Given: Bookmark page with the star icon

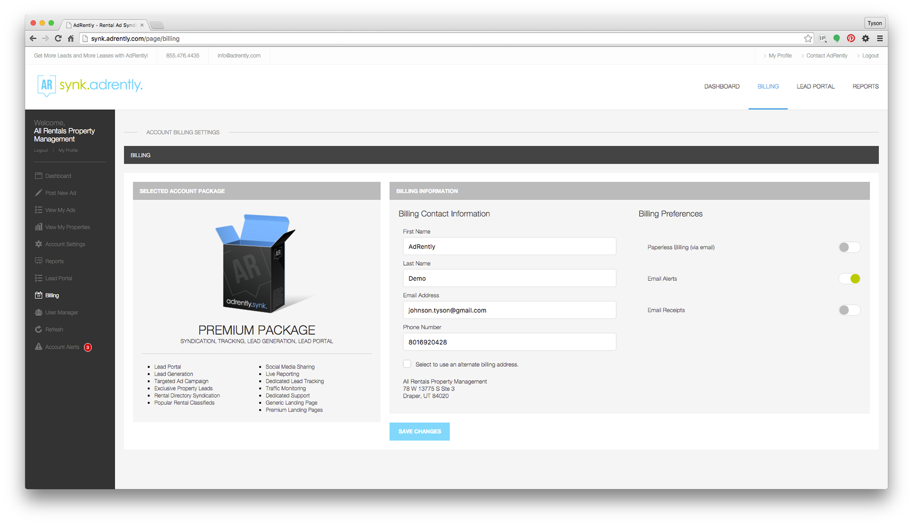Looking at the screenshot, I should click(808, 38).
